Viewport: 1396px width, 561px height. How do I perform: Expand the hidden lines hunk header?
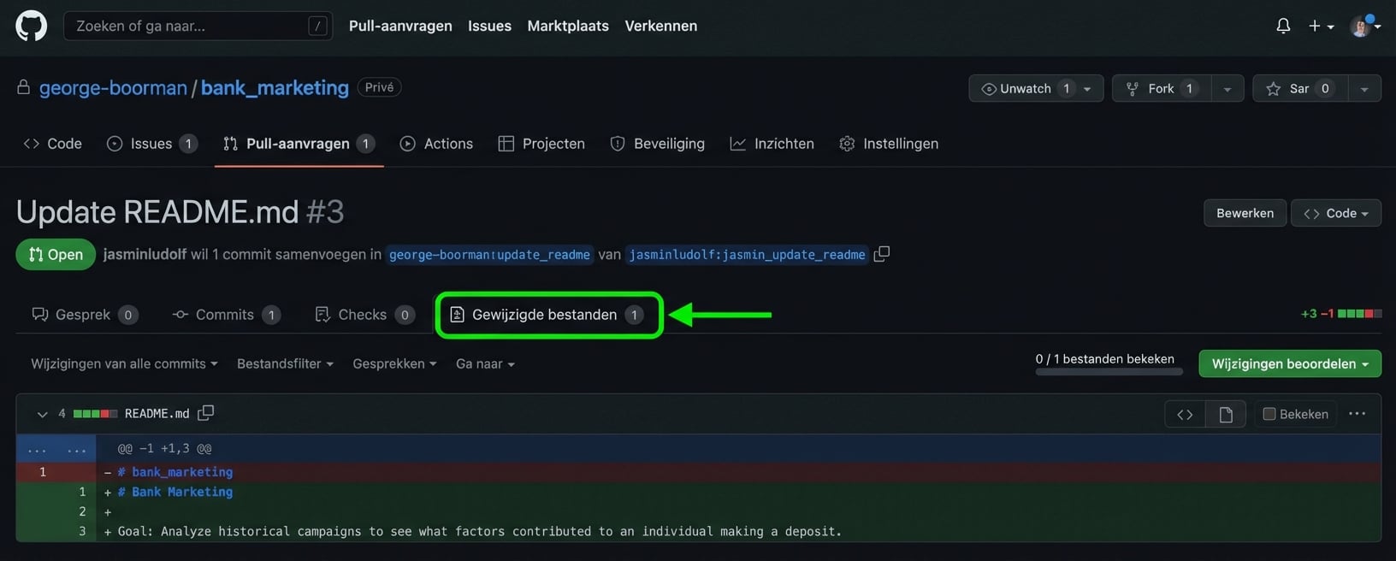point(56,448)
